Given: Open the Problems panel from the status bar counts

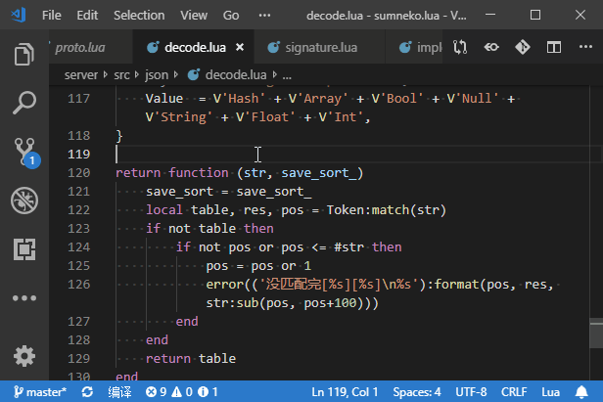Looking at the screenshot, I should [181, 392].
